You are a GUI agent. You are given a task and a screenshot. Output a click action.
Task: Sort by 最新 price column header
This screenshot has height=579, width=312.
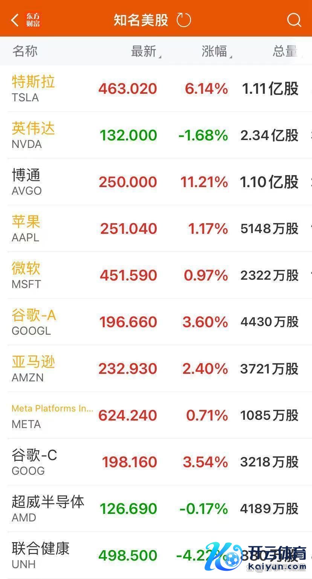coord(144,52)
